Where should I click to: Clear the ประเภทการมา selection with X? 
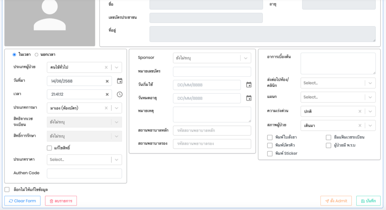coord(106,108)
